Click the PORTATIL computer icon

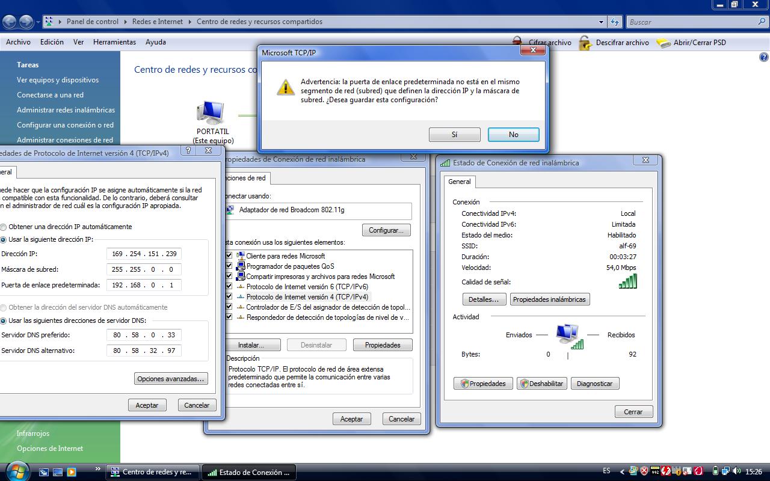tap(211, 113)
